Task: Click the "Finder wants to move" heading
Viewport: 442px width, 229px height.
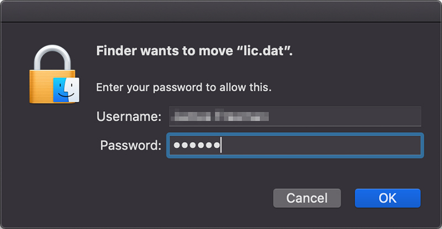Action: click(166, 51)
